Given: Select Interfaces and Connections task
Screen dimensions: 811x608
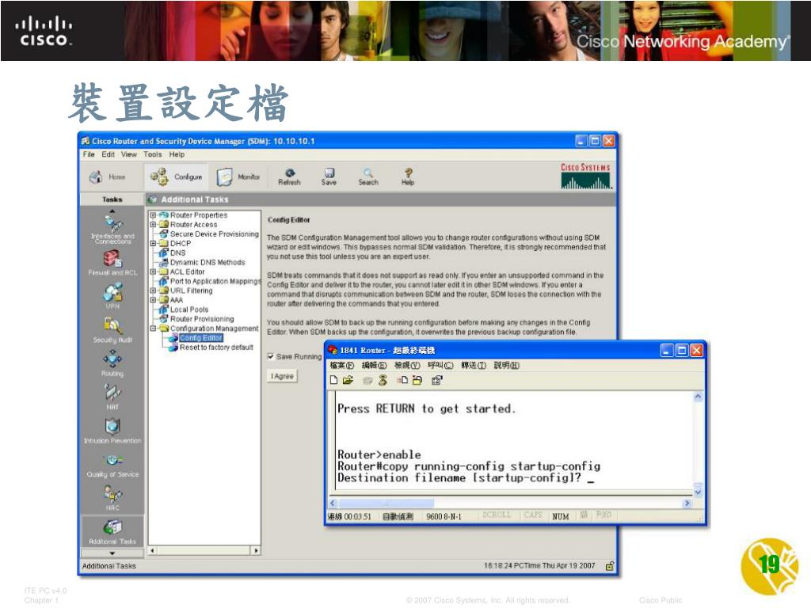Looking at the screenshot, I should 112,230.
